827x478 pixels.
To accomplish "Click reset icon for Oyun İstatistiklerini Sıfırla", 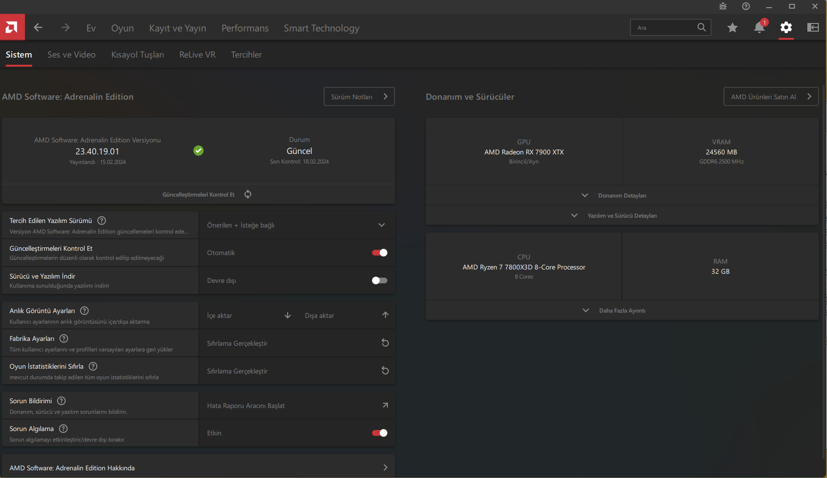I will [x=385, y=371].
